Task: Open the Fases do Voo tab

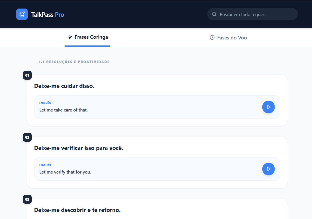Action: point(228,38)
